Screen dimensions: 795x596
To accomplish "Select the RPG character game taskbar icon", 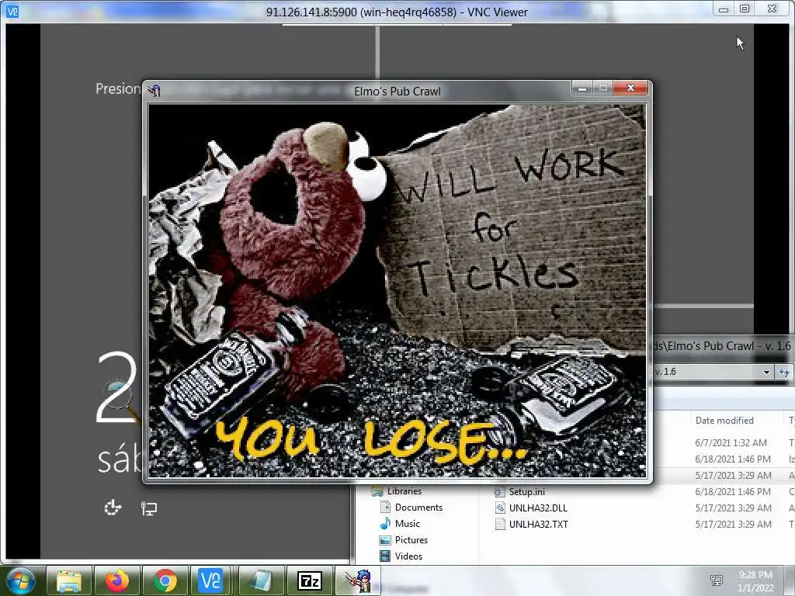I will 358,580.
